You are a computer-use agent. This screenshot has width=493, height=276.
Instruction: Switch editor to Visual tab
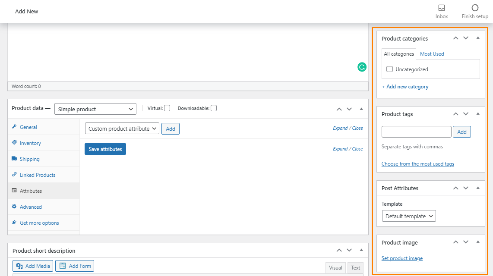335,267
